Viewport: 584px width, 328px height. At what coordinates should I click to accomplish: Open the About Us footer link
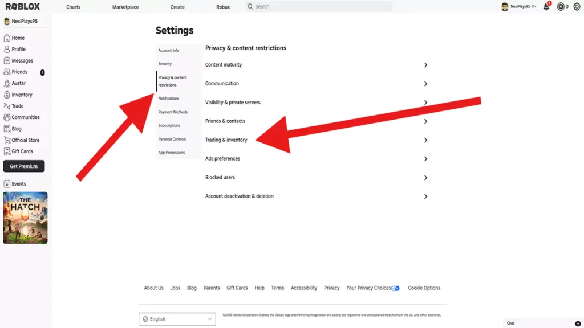tap(153, 288)
